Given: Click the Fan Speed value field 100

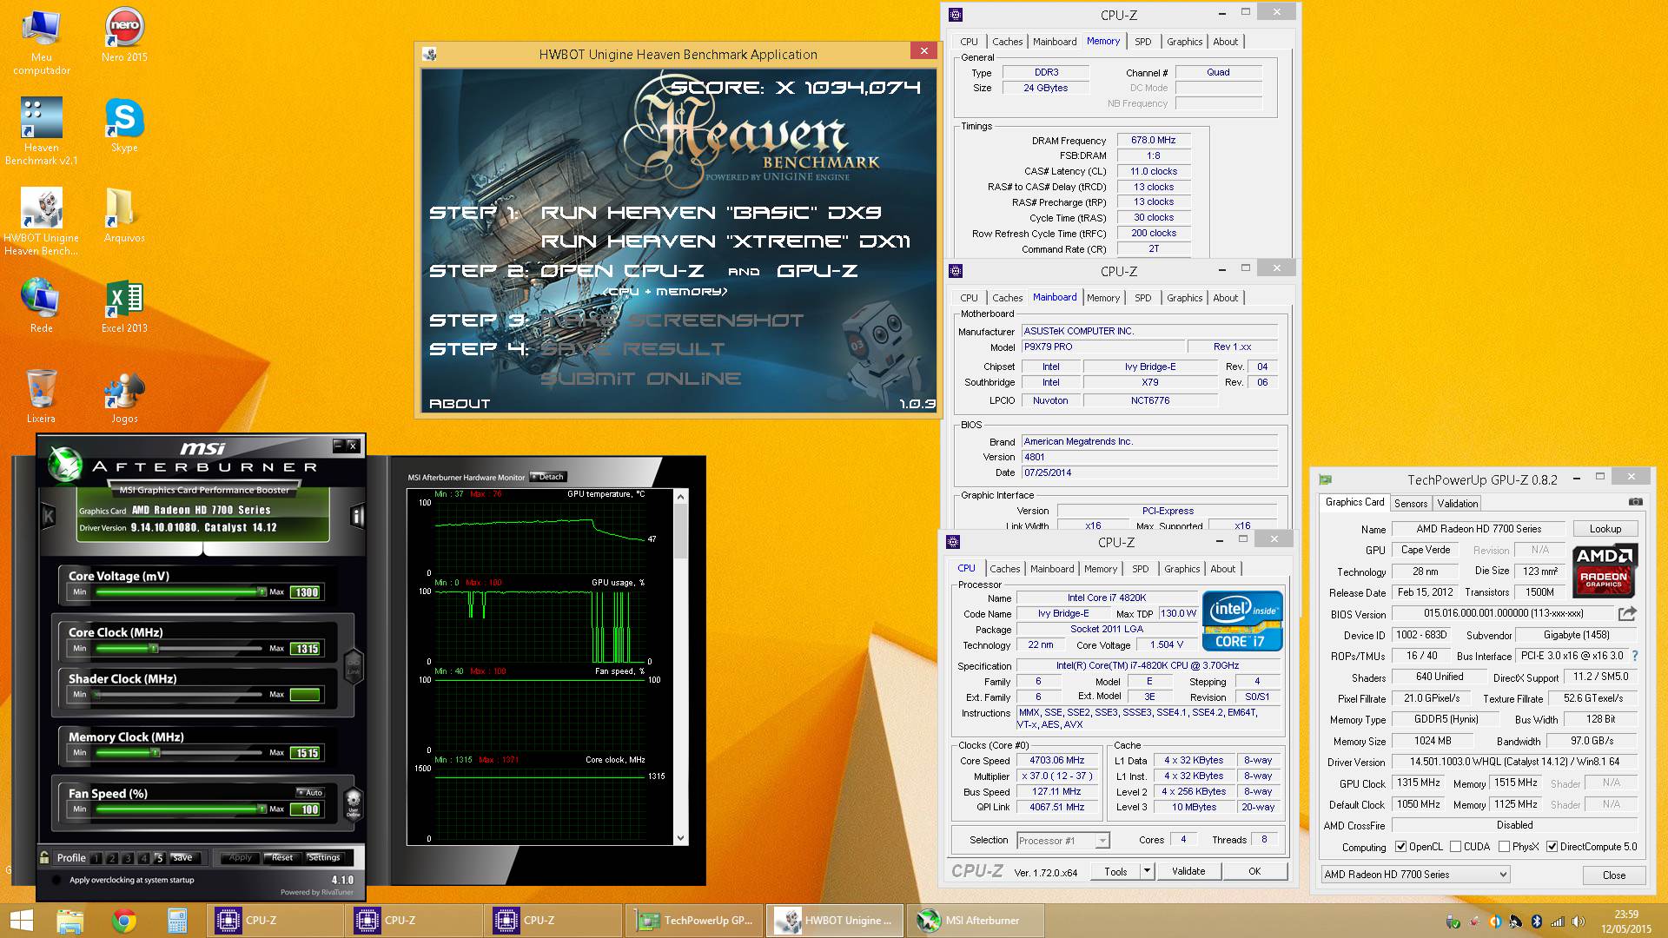Looking at the screenshot, I should (x=307, y=809).
